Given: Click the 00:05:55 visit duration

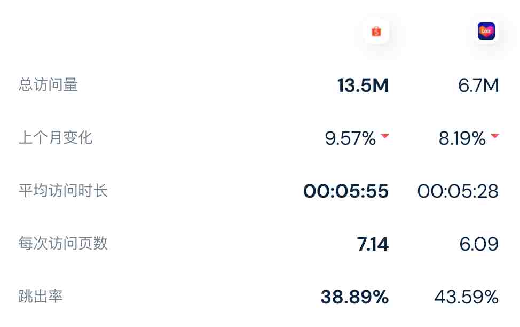Looking at the screenshot, I should tap(346, 191).
